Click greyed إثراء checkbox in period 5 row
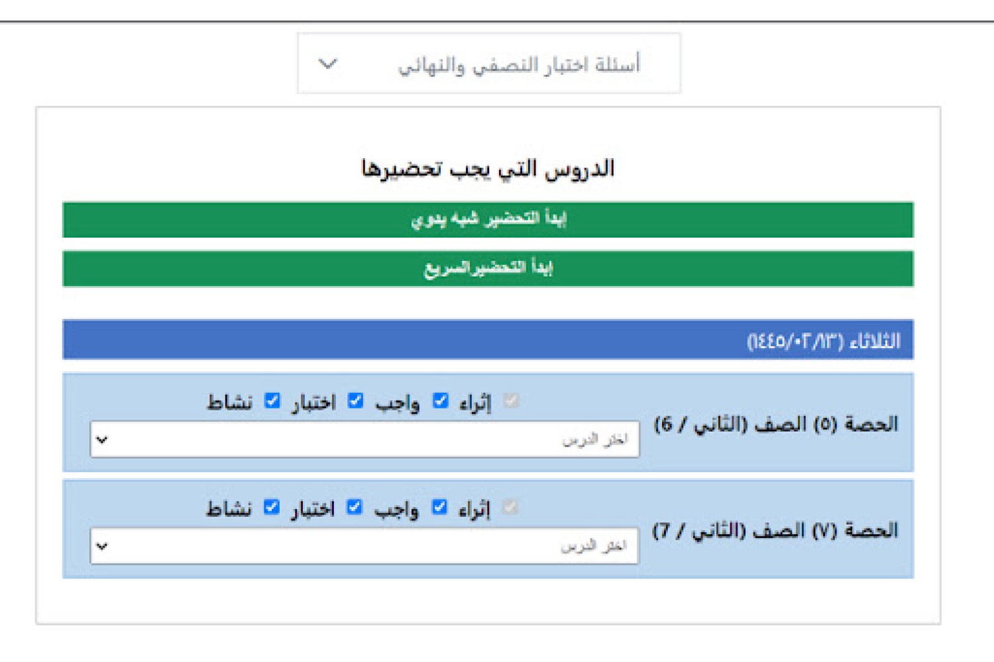Screen dimensions: 994x662 tap(511, 401)
